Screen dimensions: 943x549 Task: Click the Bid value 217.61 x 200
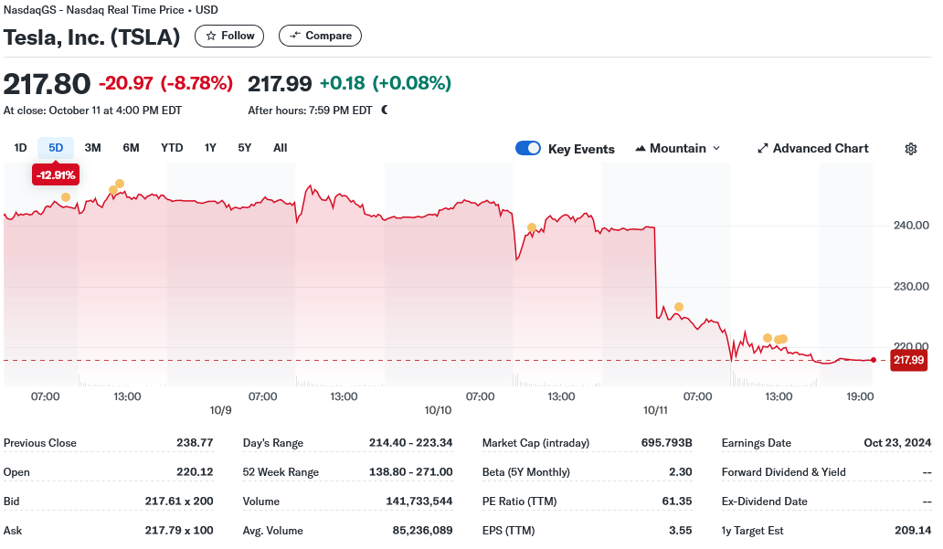tap(179, 501)
